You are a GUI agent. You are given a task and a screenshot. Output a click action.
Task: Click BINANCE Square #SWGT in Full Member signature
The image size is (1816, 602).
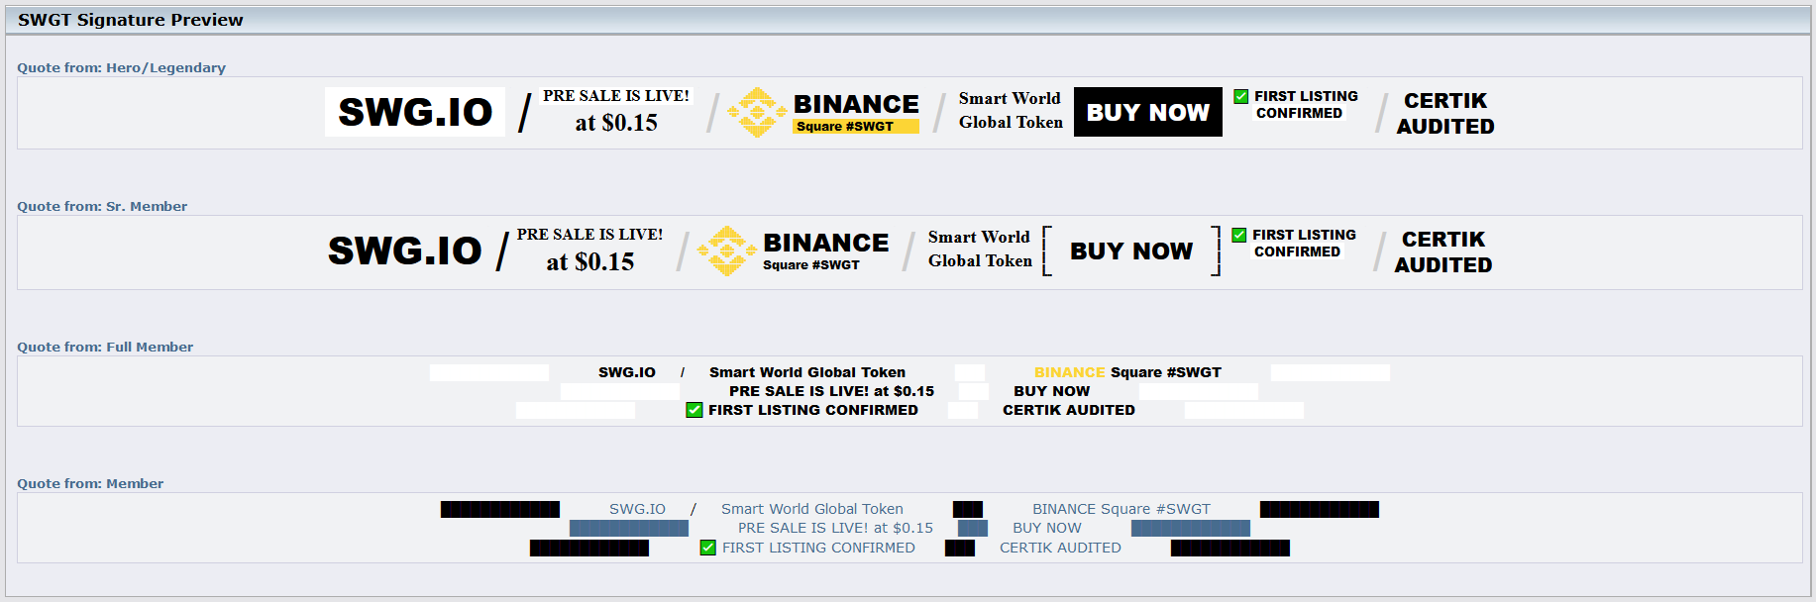pos(1127,372)
